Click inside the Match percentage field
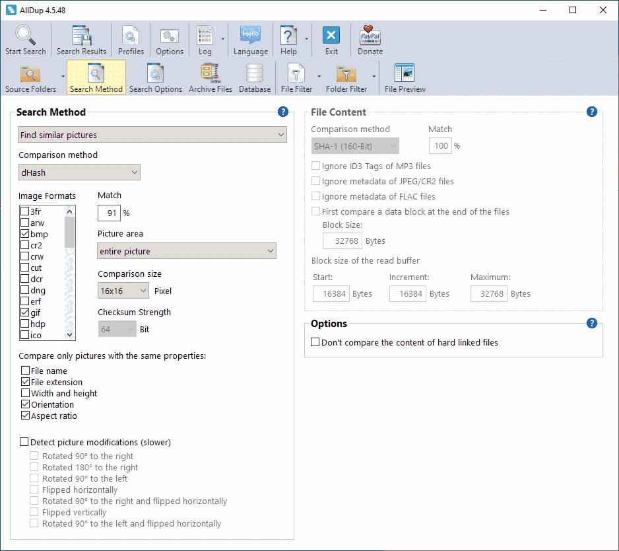The image size is (619, 551). pyautogui.click(x=110, y=213)
